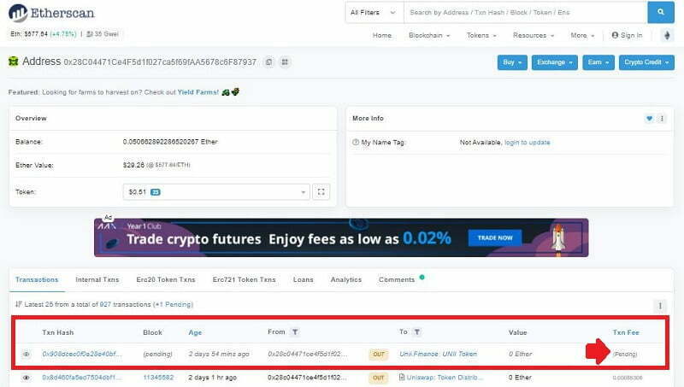684x387 pixels.
Task: Open transactions table options dots
Action: [x=660, y=306]
